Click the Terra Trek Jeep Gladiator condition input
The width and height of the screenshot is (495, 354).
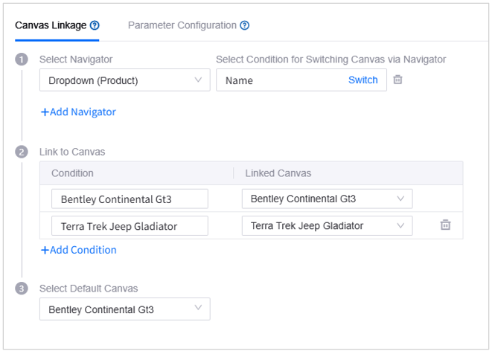[130, 226]
